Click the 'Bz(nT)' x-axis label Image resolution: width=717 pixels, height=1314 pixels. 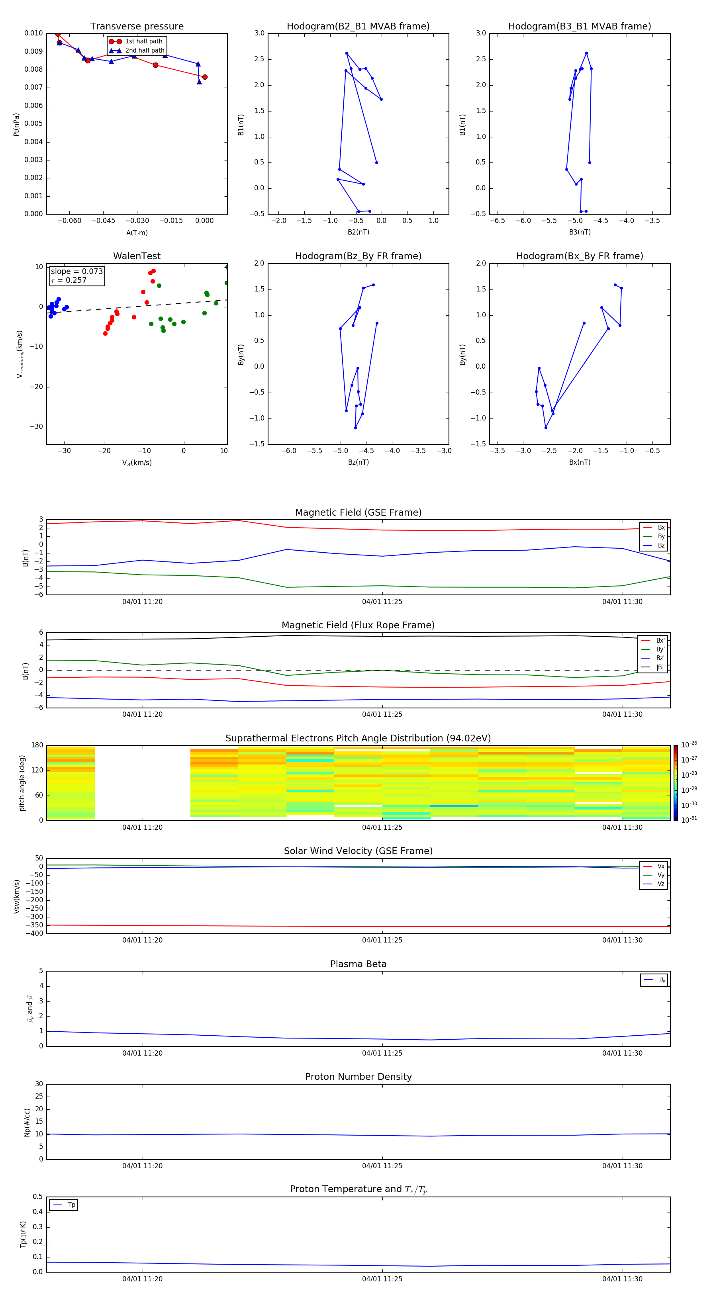pos(358,462)
